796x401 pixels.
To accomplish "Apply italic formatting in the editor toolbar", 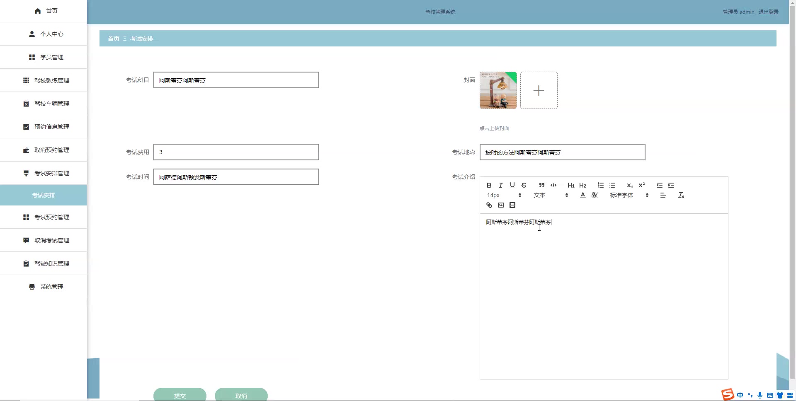I will pyautogui.click(x=500, y=185).
